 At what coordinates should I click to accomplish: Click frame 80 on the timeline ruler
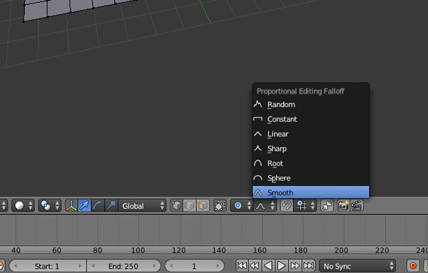click(98, 250)
